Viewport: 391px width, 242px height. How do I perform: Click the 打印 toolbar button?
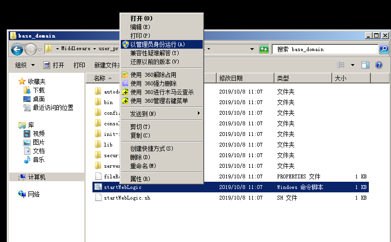tap(79, 65)
